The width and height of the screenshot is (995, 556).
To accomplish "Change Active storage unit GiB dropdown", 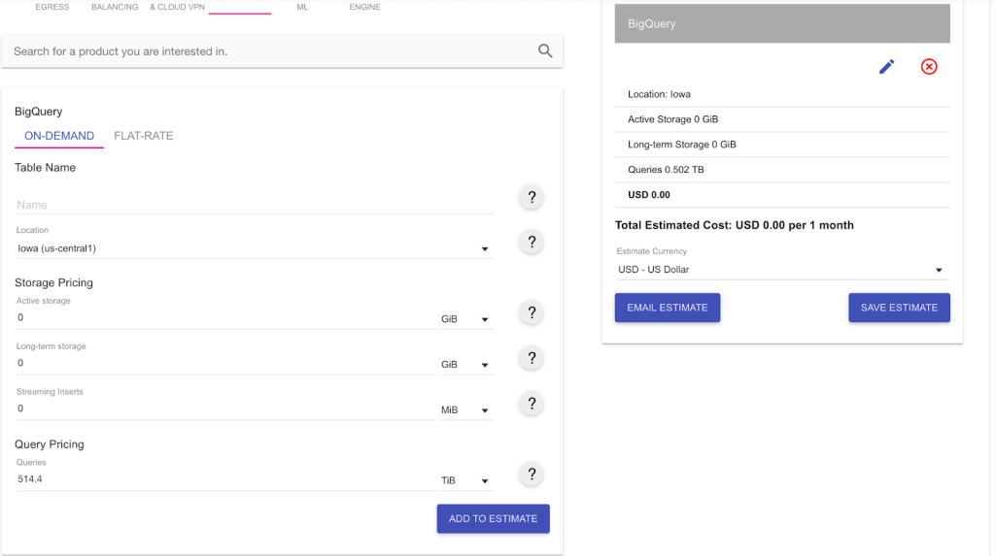I will pyautogui.click(x=465, y=319).
